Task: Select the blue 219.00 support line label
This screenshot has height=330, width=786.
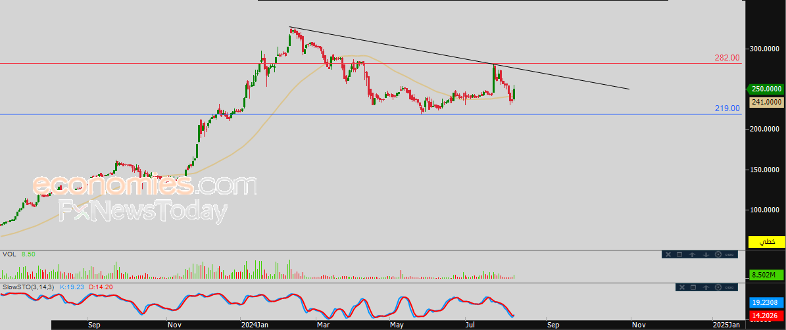Action: click(727, 108)
